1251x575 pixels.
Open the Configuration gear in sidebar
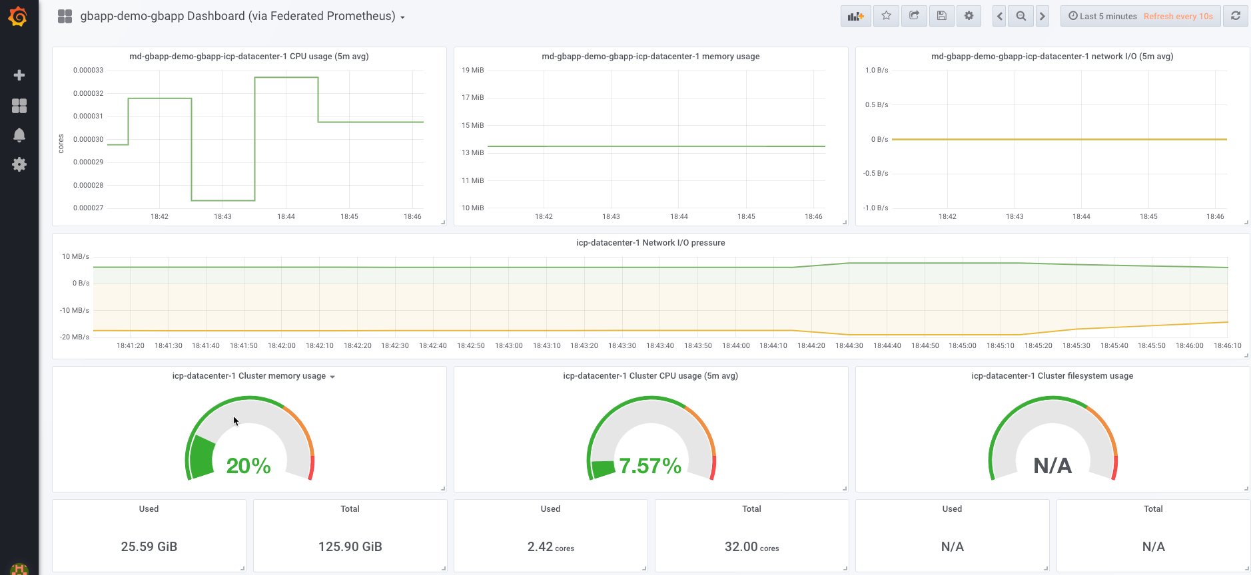[19, 164]
